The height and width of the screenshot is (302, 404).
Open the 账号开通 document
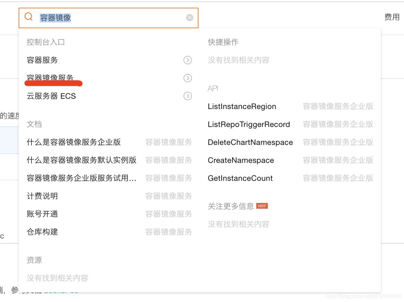(x=42, y=214)
